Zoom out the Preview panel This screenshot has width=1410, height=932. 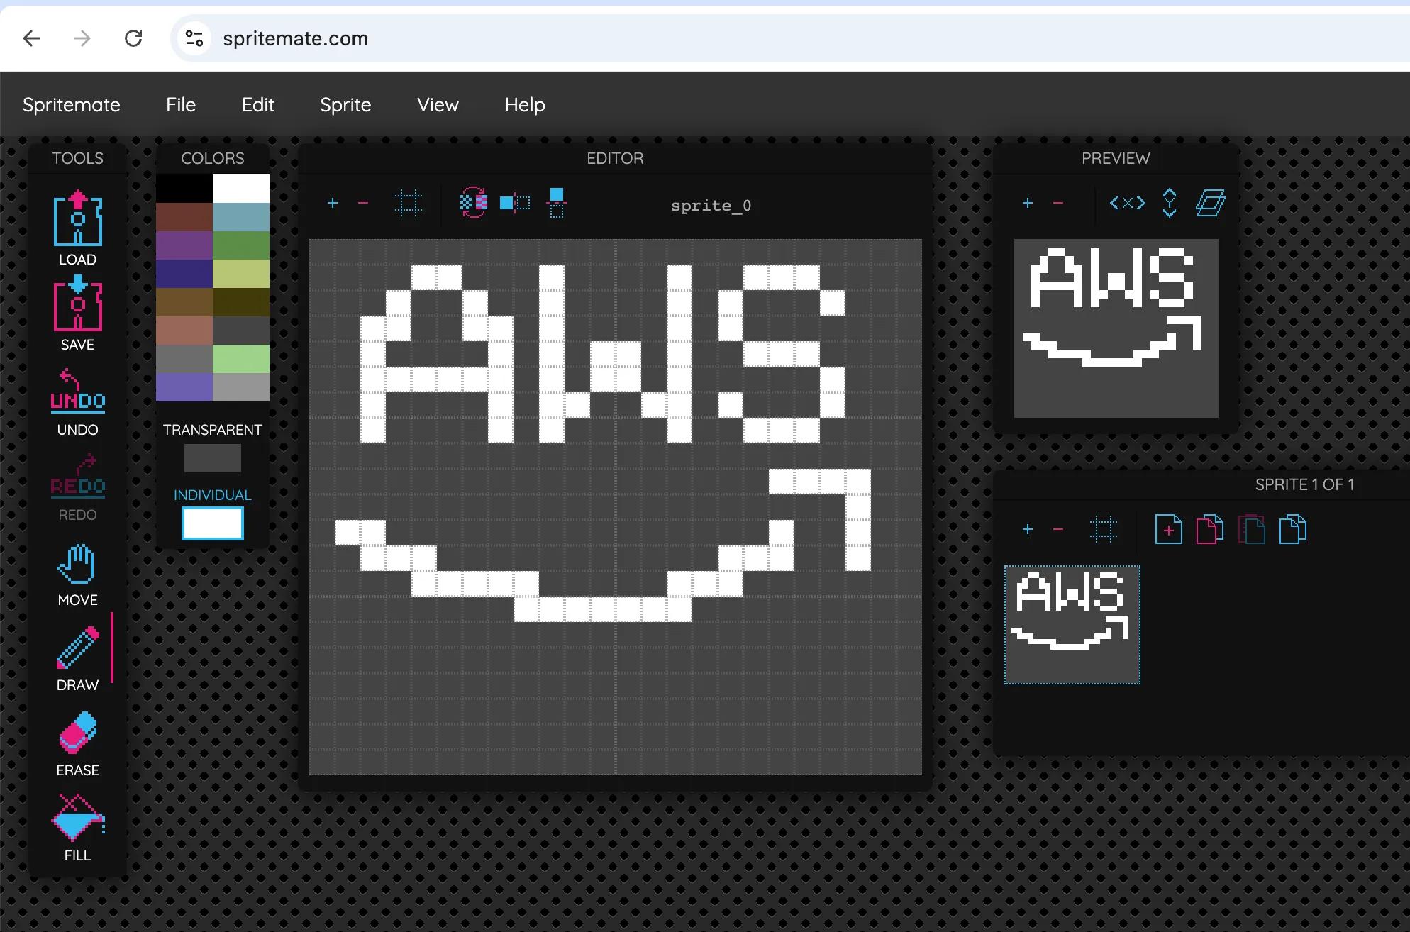[1058, 204]
